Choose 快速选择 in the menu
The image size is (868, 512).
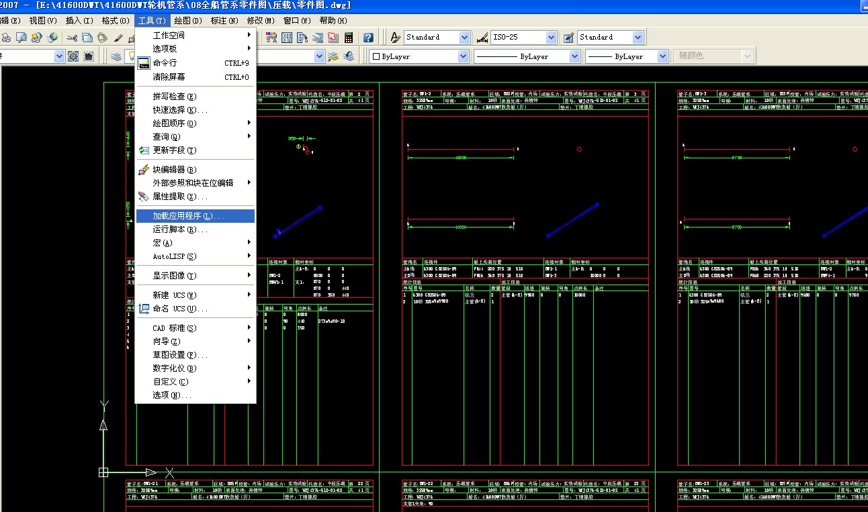click(195, 109)
